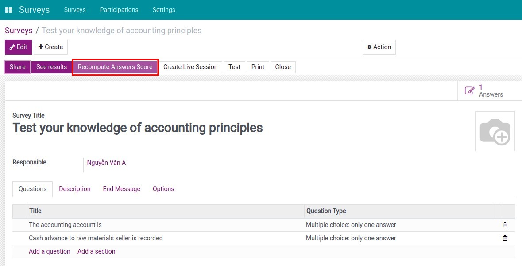Image resolution: width=522 pixels, height=266 pixels.
Task: Click the Edit button
Action: point(18,47)
